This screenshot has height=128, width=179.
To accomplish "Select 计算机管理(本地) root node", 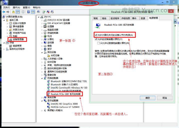I will coord(14,17).
